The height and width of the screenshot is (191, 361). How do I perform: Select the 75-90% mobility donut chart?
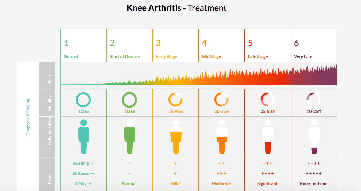click(x=175, y=100)
